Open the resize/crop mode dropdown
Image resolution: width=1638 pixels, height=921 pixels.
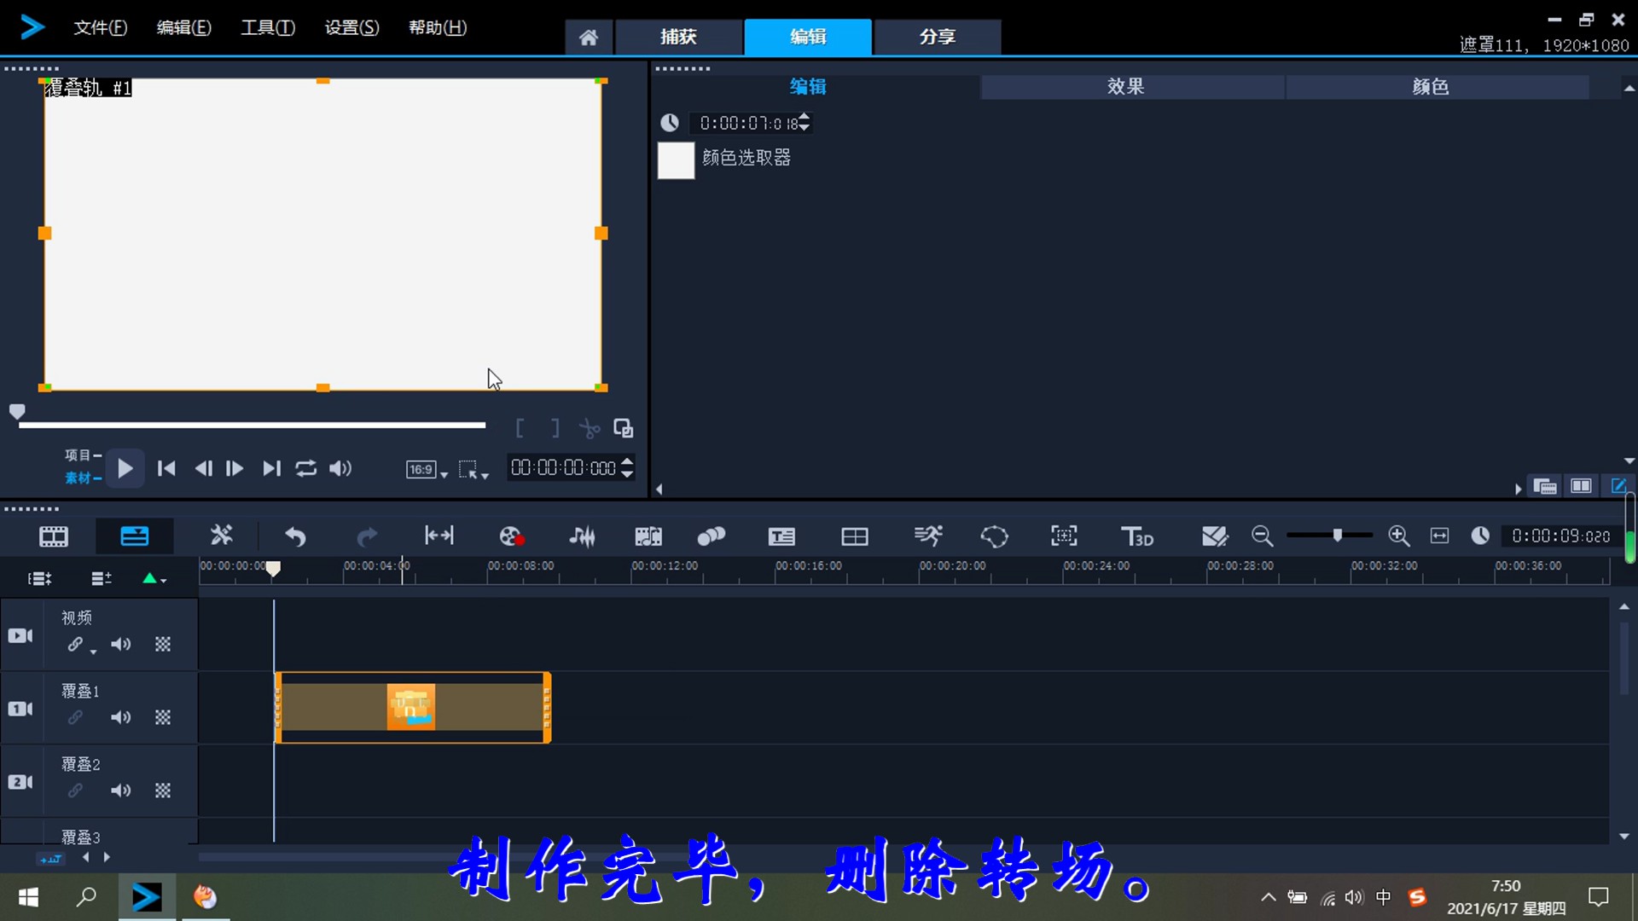473,469
